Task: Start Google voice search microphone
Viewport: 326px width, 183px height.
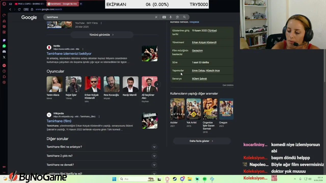Action: pos(171,17)
